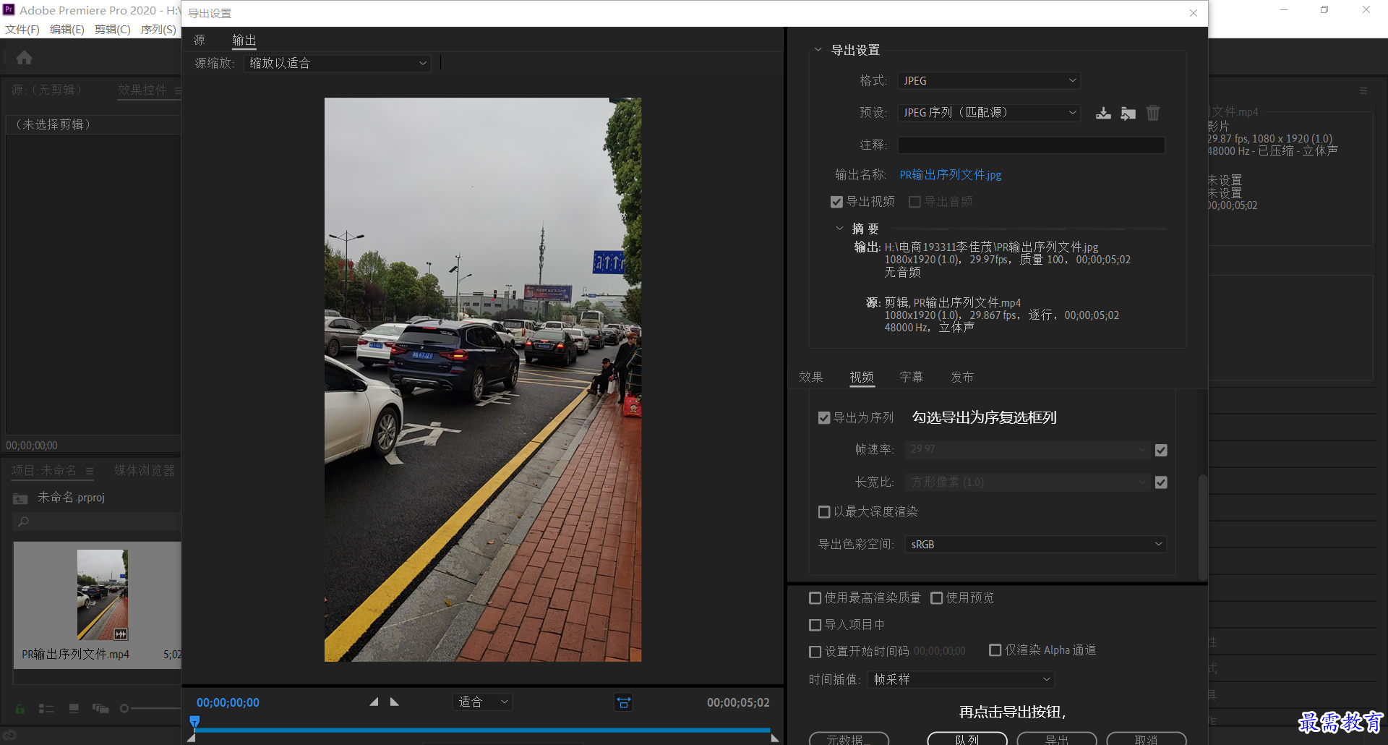Close the export settings dialog
Viewport: 1388px width, 745px height.
point(1194,13)
